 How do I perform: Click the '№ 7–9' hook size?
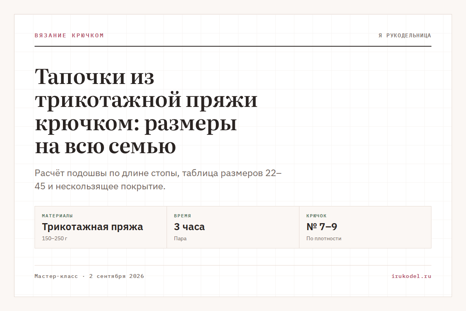click(322, 227)
